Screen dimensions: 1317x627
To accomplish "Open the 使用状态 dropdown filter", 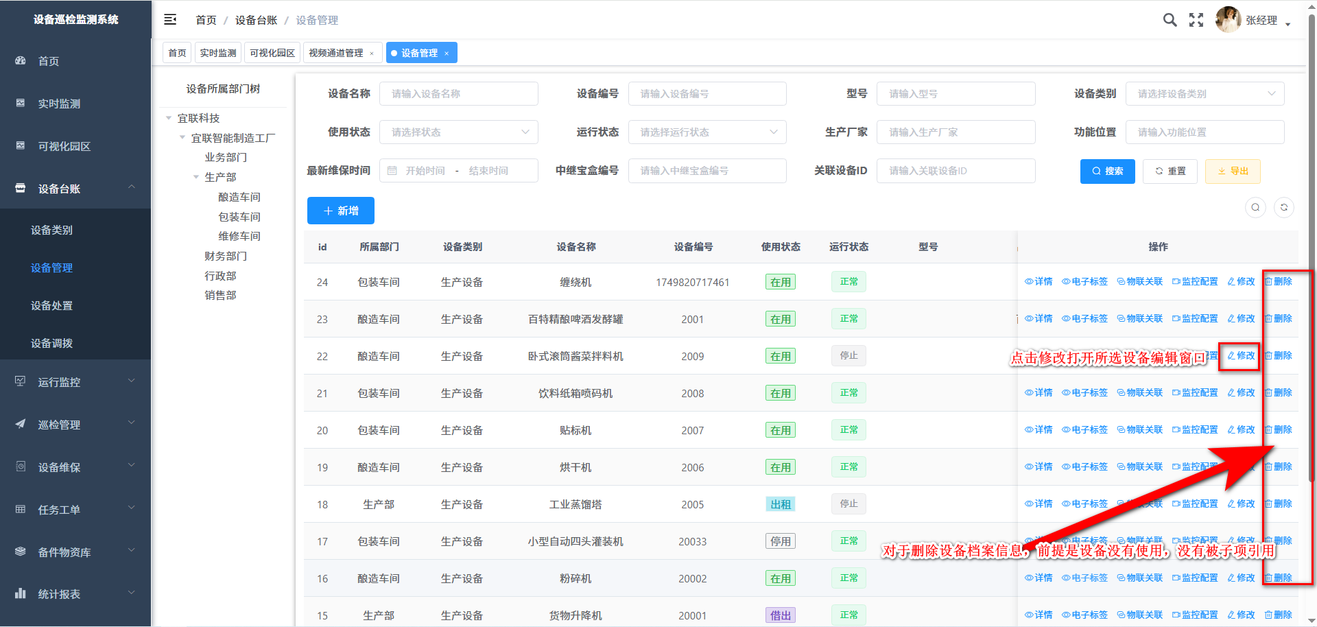I will [458, 132].
